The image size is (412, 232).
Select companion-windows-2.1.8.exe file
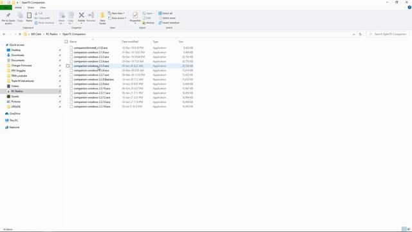91,52
